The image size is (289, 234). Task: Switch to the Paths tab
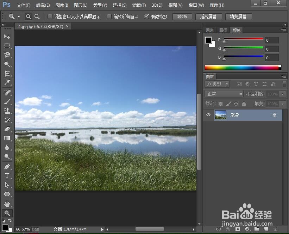click(x=223, y=30)
